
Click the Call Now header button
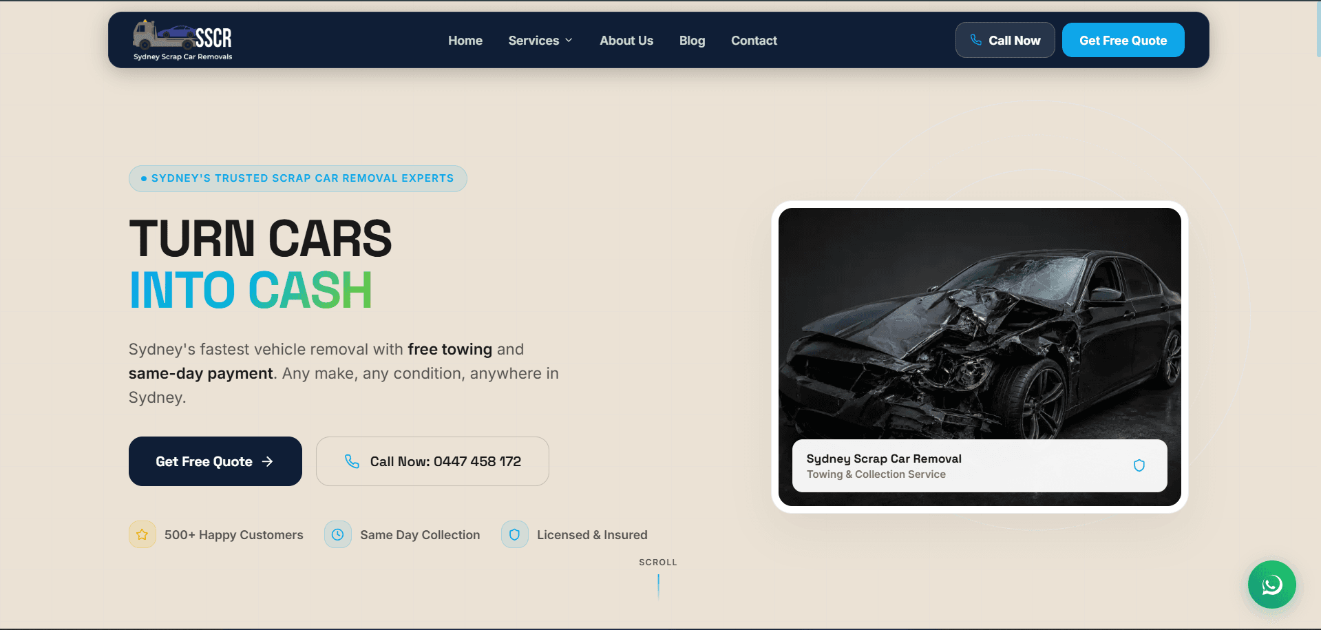pos(1005,40)
